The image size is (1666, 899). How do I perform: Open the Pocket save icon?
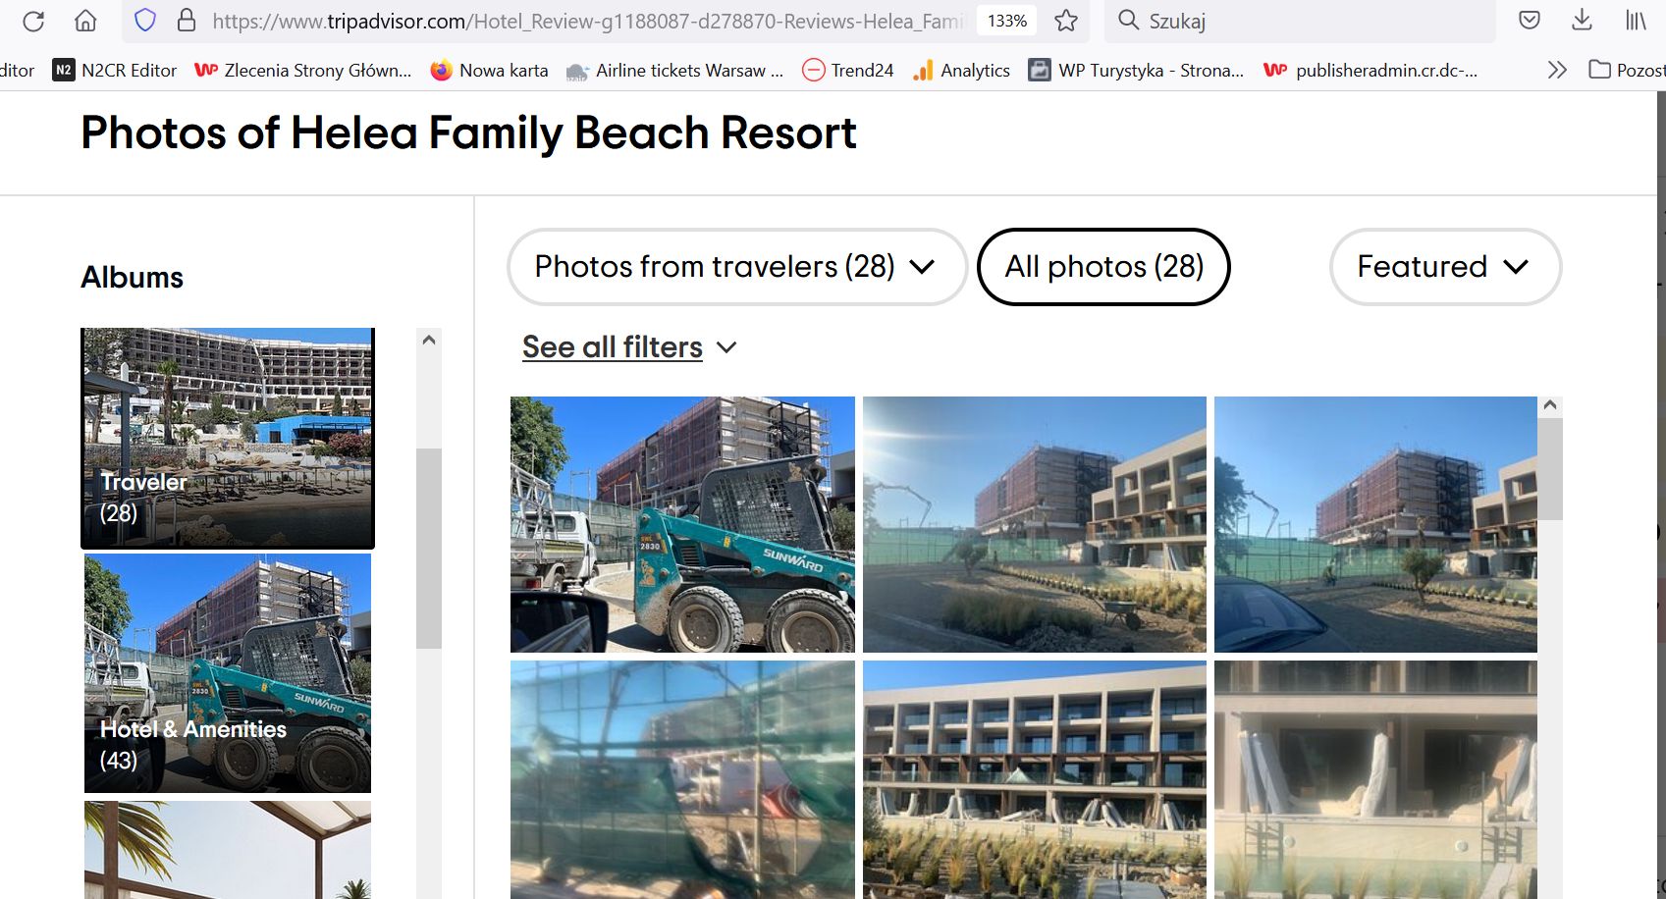[1529, 21]
